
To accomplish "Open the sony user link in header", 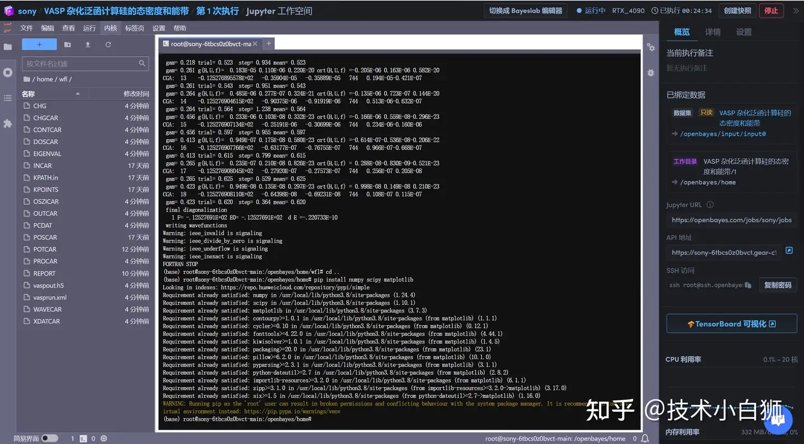I will pos(27,11).
